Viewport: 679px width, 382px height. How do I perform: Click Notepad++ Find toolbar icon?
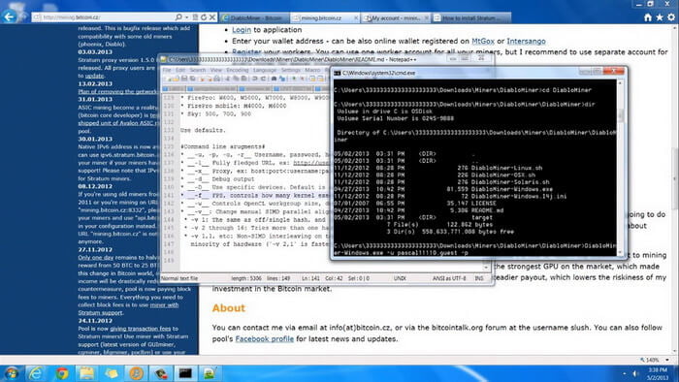(274, 79)
